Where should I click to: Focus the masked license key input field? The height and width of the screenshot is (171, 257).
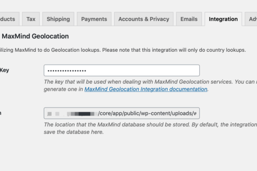(122, 71)
